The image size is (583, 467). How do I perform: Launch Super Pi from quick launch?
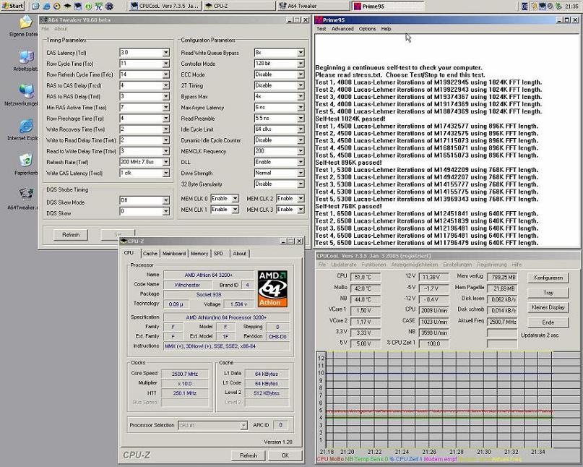pos(98,7)
